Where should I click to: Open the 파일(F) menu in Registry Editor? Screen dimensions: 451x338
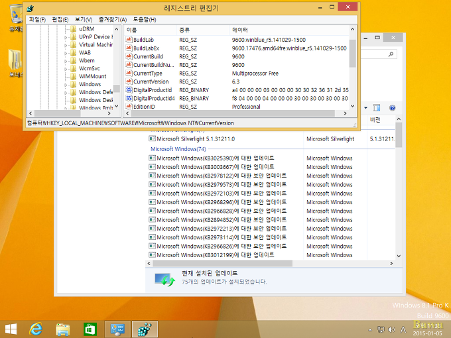(37, 19)
